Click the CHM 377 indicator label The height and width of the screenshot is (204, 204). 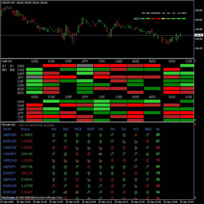coord(7,61)
